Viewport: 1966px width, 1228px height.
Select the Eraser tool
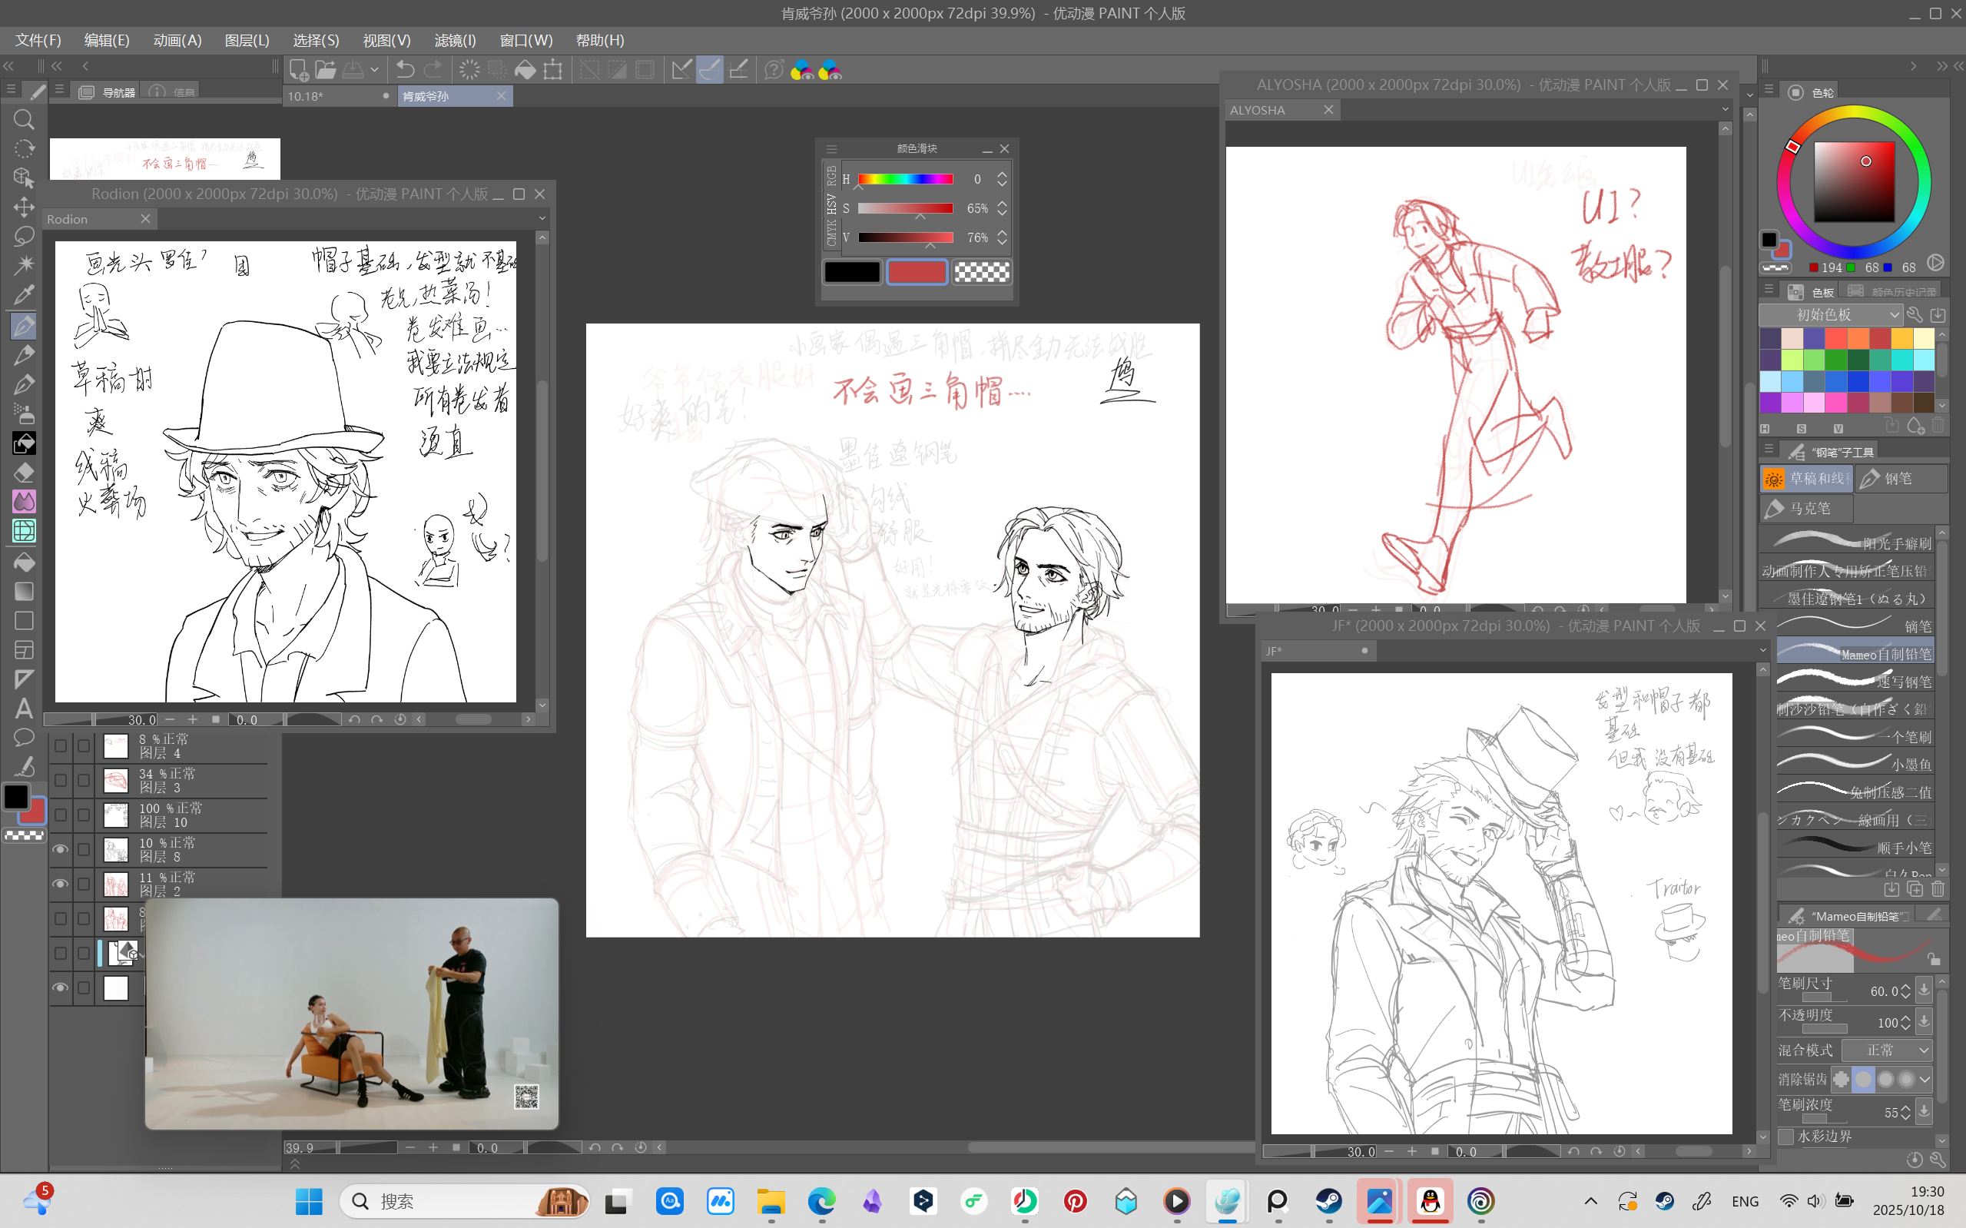click(x=24, y=472)
